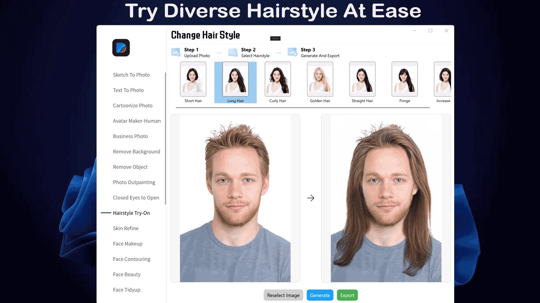The width and height of the screenshot is (540, 303).
Task: Click the Step 3 Generate And Export icon
Action: (293, 52)
